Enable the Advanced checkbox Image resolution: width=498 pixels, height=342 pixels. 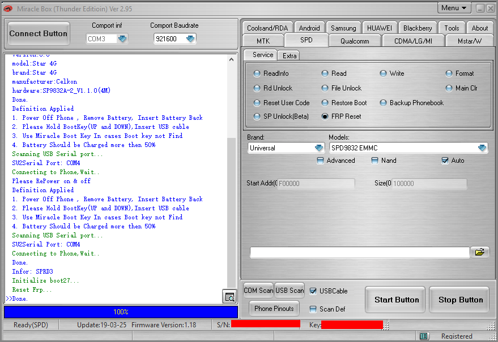pos(320,161)
